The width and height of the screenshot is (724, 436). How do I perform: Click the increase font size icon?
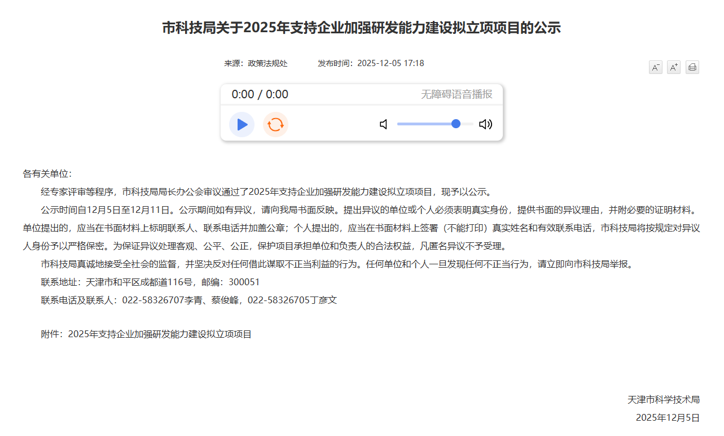point(673,67)
